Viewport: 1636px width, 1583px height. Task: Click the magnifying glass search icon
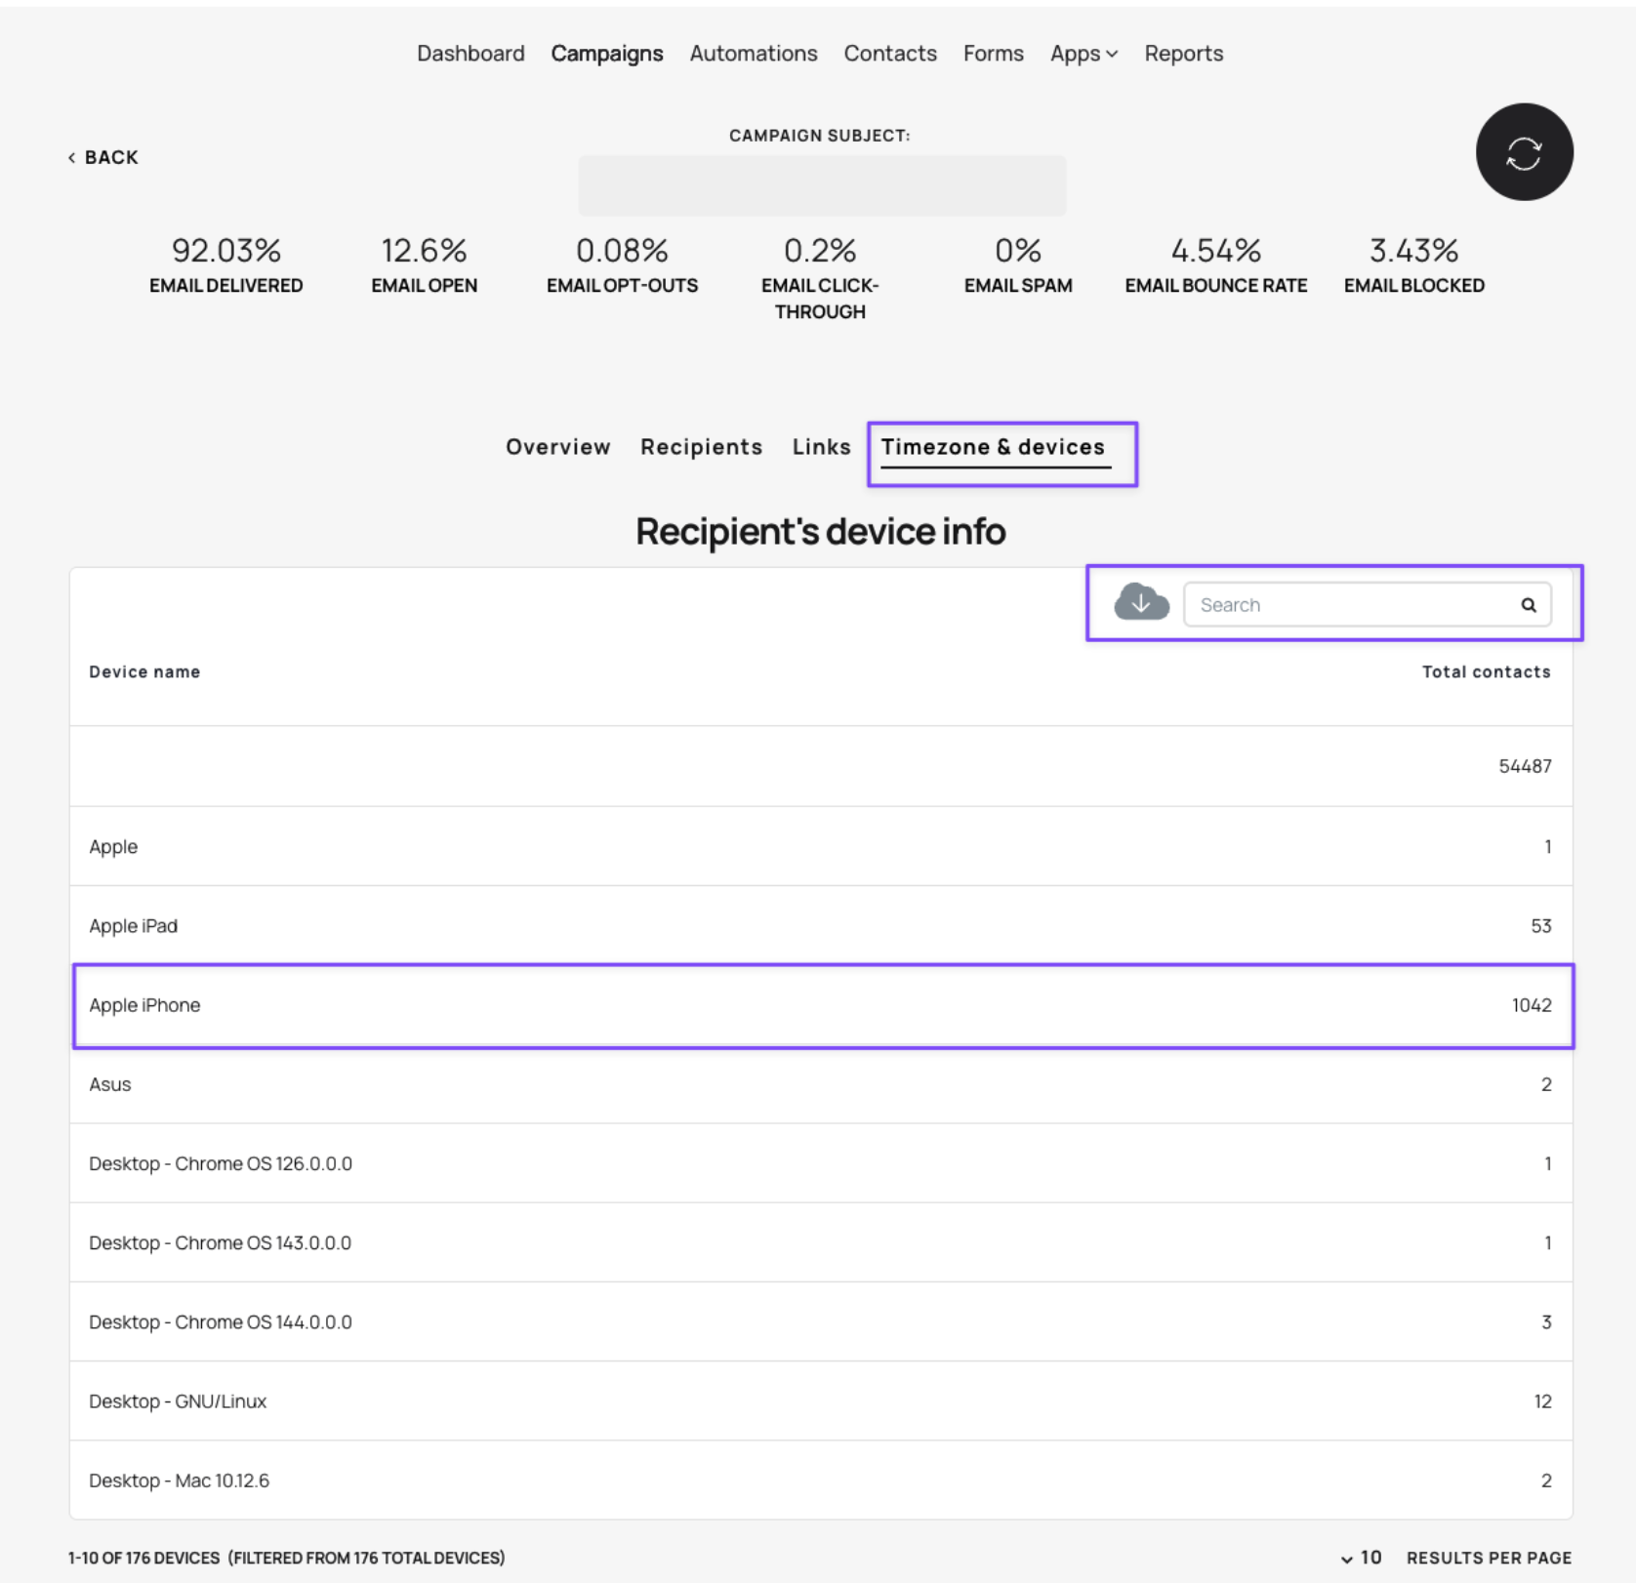(1529, 605)
